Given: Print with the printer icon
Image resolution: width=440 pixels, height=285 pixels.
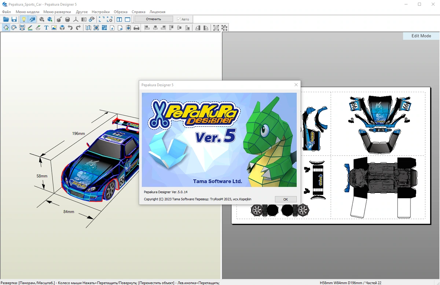Looking at the screenshot, I should (x=136, y=27).
